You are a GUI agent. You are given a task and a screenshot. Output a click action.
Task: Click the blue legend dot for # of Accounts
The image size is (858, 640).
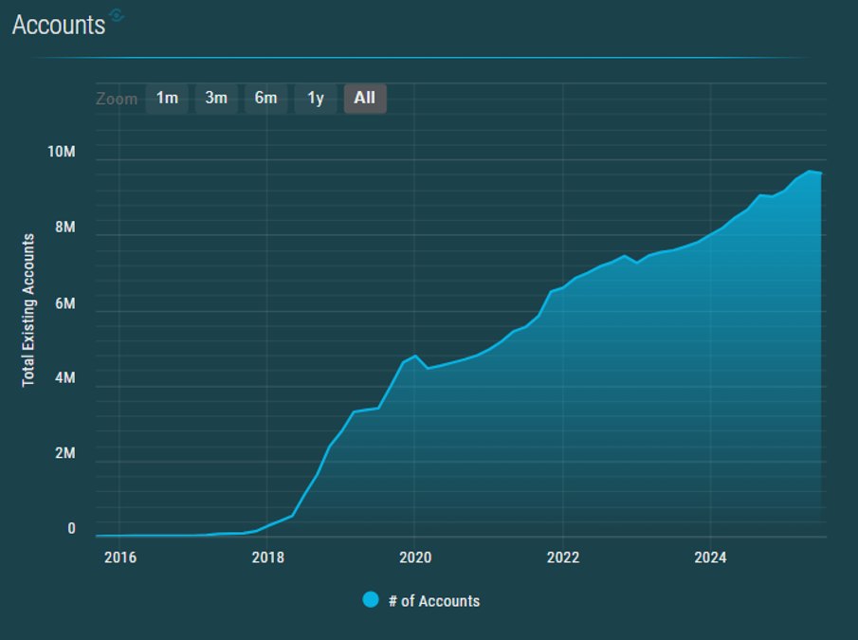coord(371,600)
